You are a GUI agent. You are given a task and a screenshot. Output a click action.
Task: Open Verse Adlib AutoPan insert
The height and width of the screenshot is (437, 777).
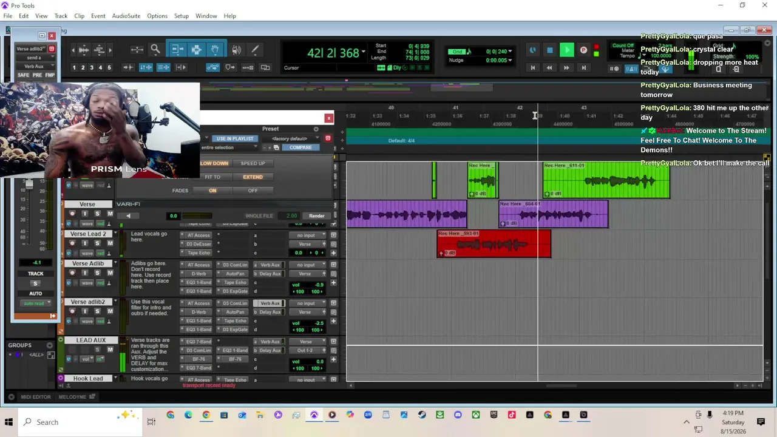click(x=234, y=274)
